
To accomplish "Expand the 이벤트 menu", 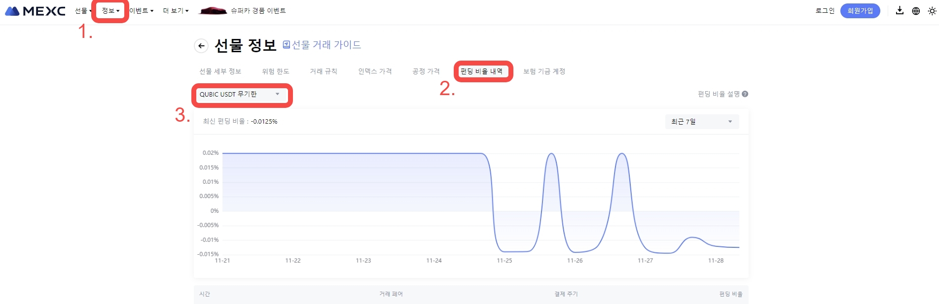I will [x=141, y=11].
